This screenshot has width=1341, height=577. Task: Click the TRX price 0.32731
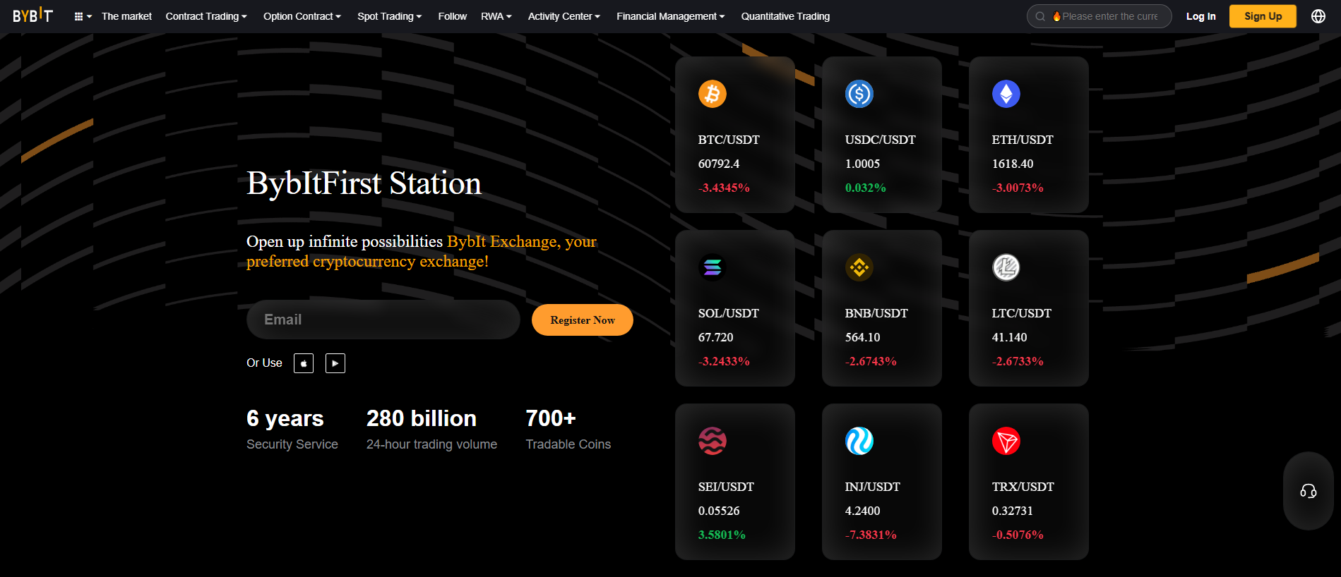pos(1012,511)
